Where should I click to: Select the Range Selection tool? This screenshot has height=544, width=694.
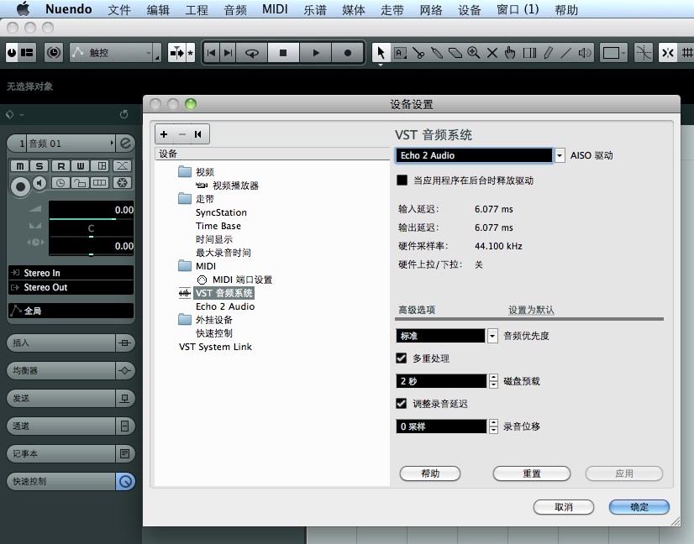click(x=400, y=53)
